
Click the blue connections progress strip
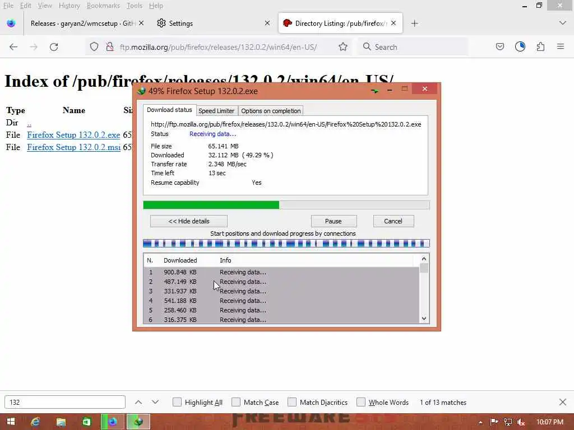(x=286, y=244)
